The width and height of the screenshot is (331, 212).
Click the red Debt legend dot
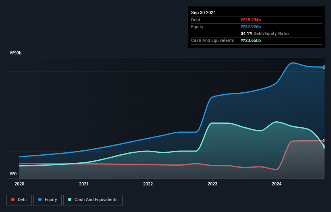point(13,200)
